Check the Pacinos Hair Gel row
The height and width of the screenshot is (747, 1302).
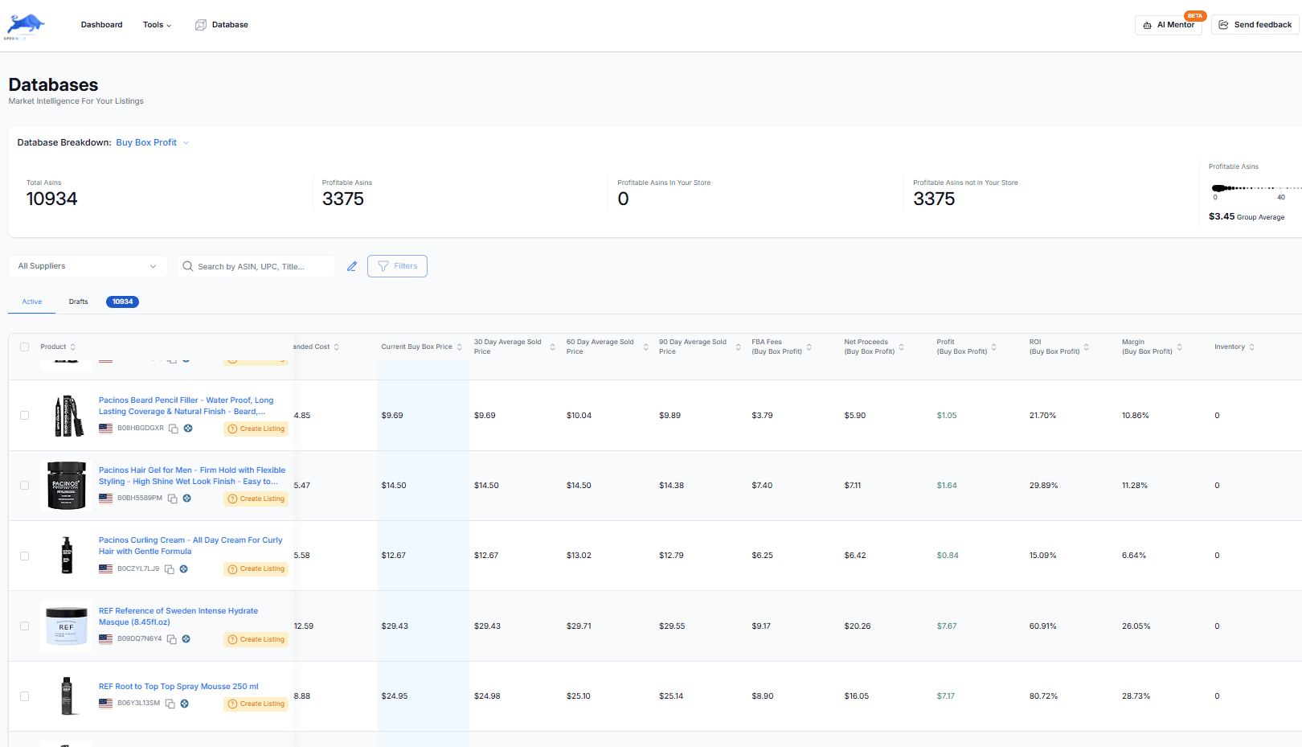point(24,486)
